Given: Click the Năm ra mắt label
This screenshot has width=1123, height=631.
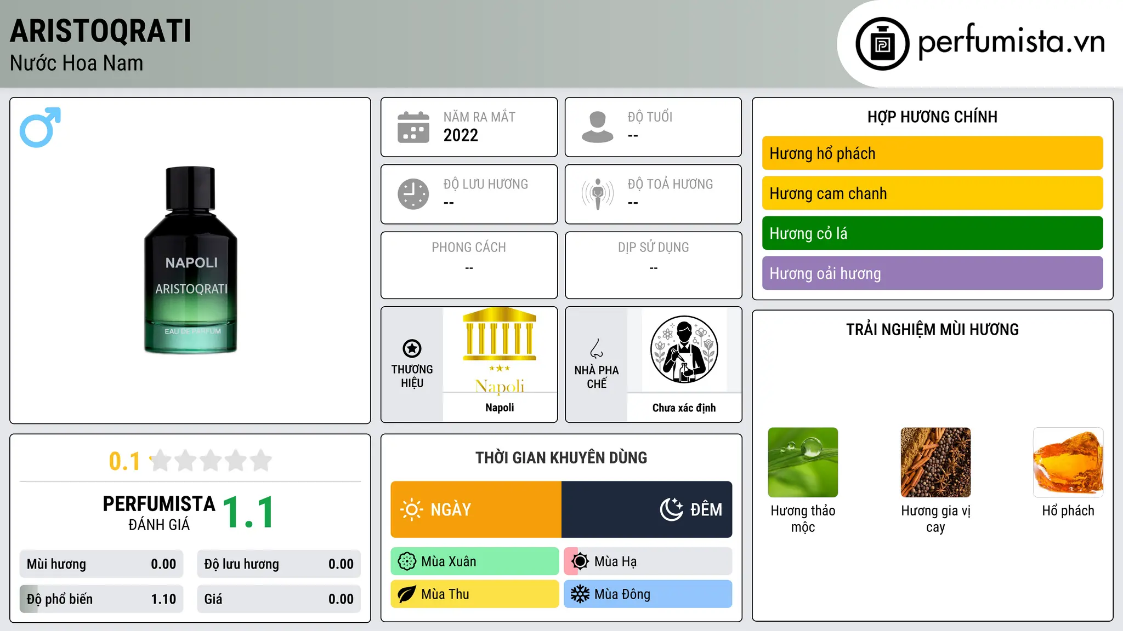Looking at the screenshot, I should pyautogui.click(x=479, y=117).
